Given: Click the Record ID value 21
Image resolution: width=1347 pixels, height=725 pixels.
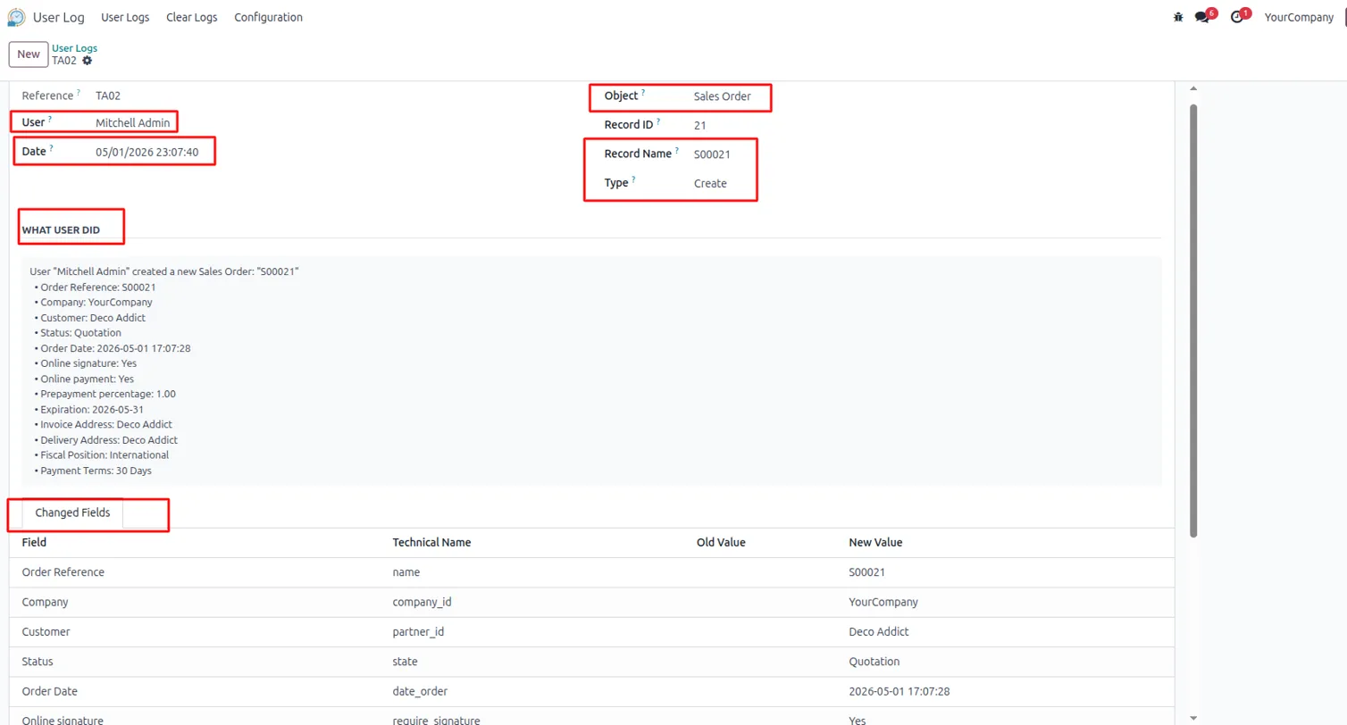Looking at the screenshot, I should 700,126.
